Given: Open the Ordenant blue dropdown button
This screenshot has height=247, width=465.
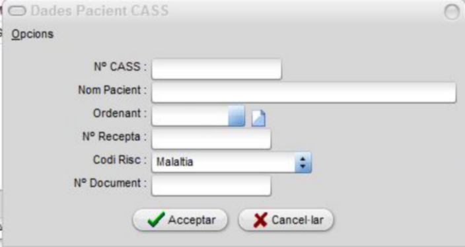Looking at the screenshot, I should (236, 116).
